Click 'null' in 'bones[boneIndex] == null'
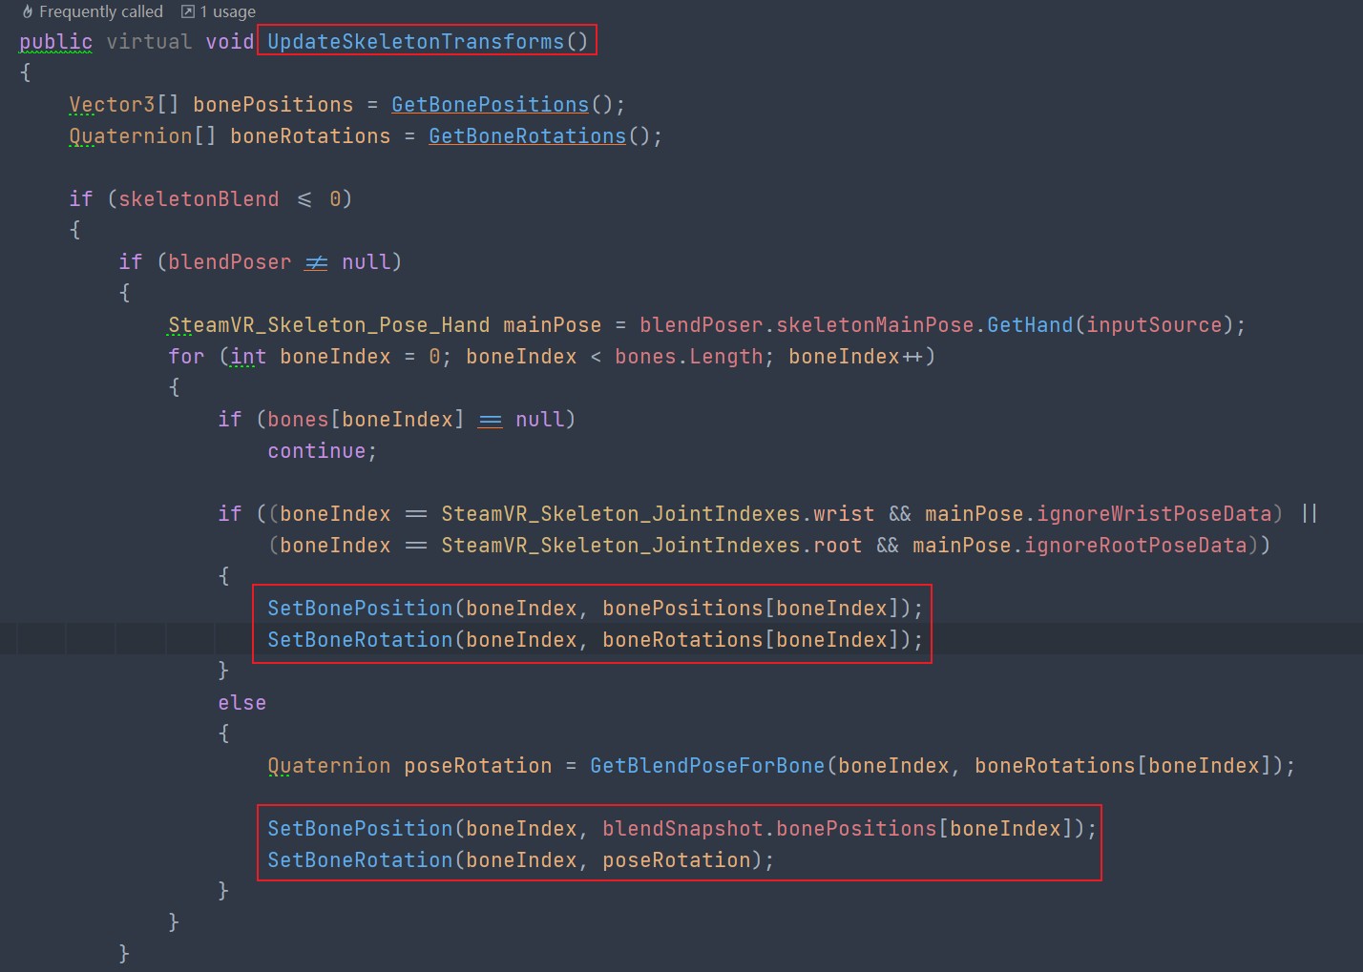The width and height of the screenshot is (1363, 972). (x=540, y=419)
